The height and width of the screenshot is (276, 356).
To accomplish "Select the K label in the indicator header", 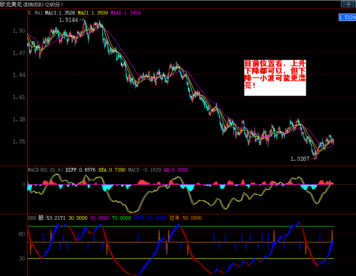I will pos(30,13).
